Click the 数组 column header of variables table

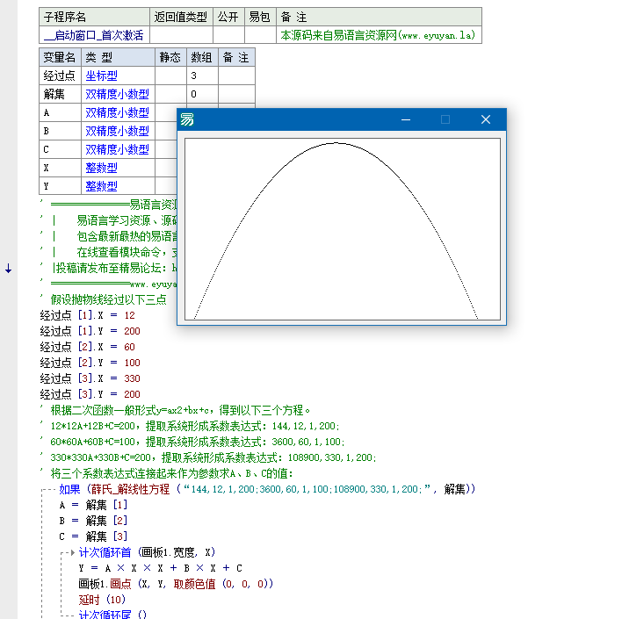(x=202, y=57)
